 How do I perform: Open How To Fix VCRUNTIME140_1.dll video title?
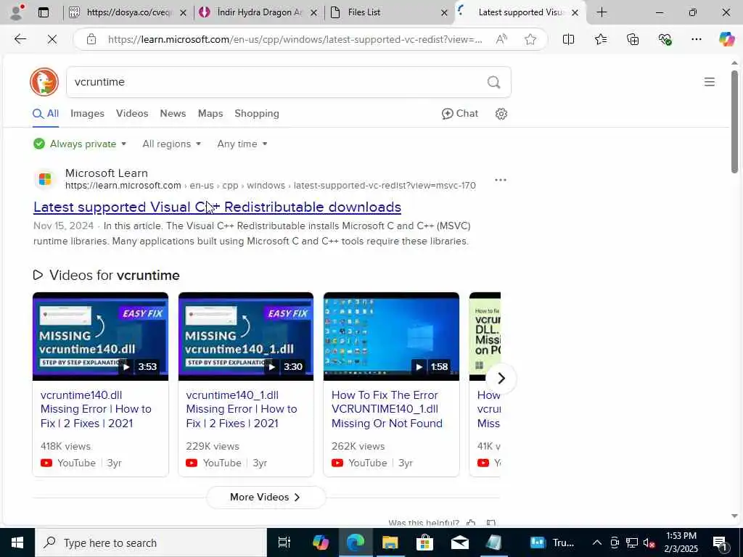[x=387, y=409]
